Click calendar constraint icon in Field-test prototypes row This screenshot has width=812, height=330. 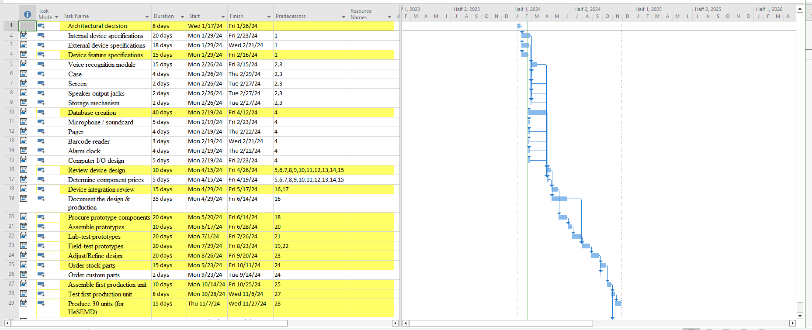[x=24, y=246]
